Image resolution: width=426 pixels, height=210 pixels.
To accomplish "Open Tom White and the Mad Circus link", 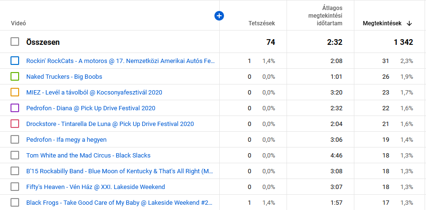I will click(x=88, y=156).
